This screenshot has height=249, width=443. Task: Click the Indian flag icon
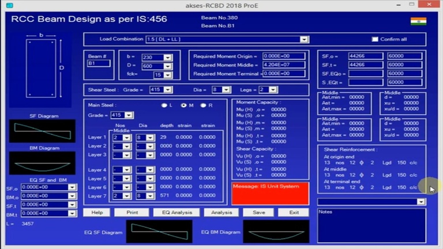tap(417, 21)
